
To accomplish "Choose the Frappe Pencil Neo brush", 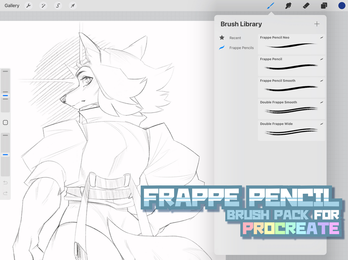I will pos(292,44).
